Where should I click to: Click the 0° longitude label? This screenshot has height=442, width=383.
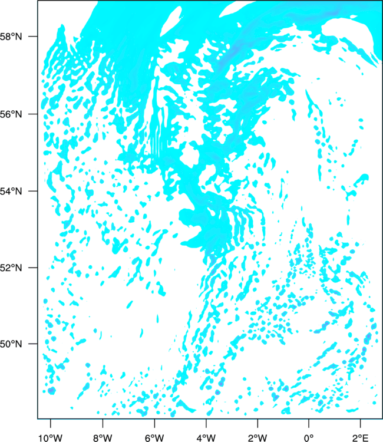click(x=309, y=438)
